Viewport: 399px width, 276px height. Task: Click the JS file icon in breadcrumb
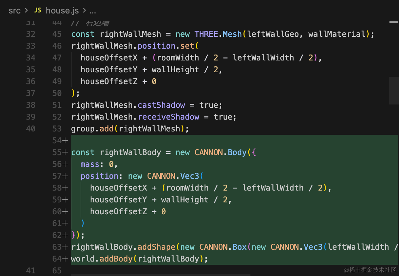pyautogui.click(x=38, y=11)
